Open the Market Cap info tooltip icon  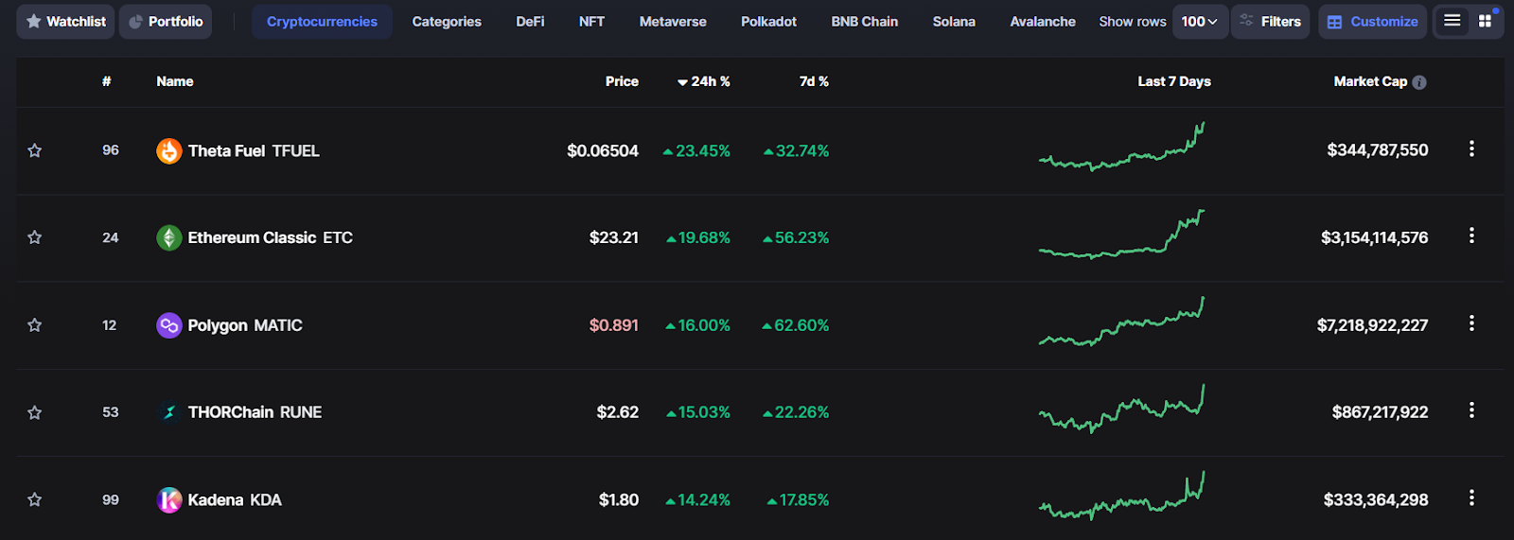pyautogui.click(x=1419, y=82)
